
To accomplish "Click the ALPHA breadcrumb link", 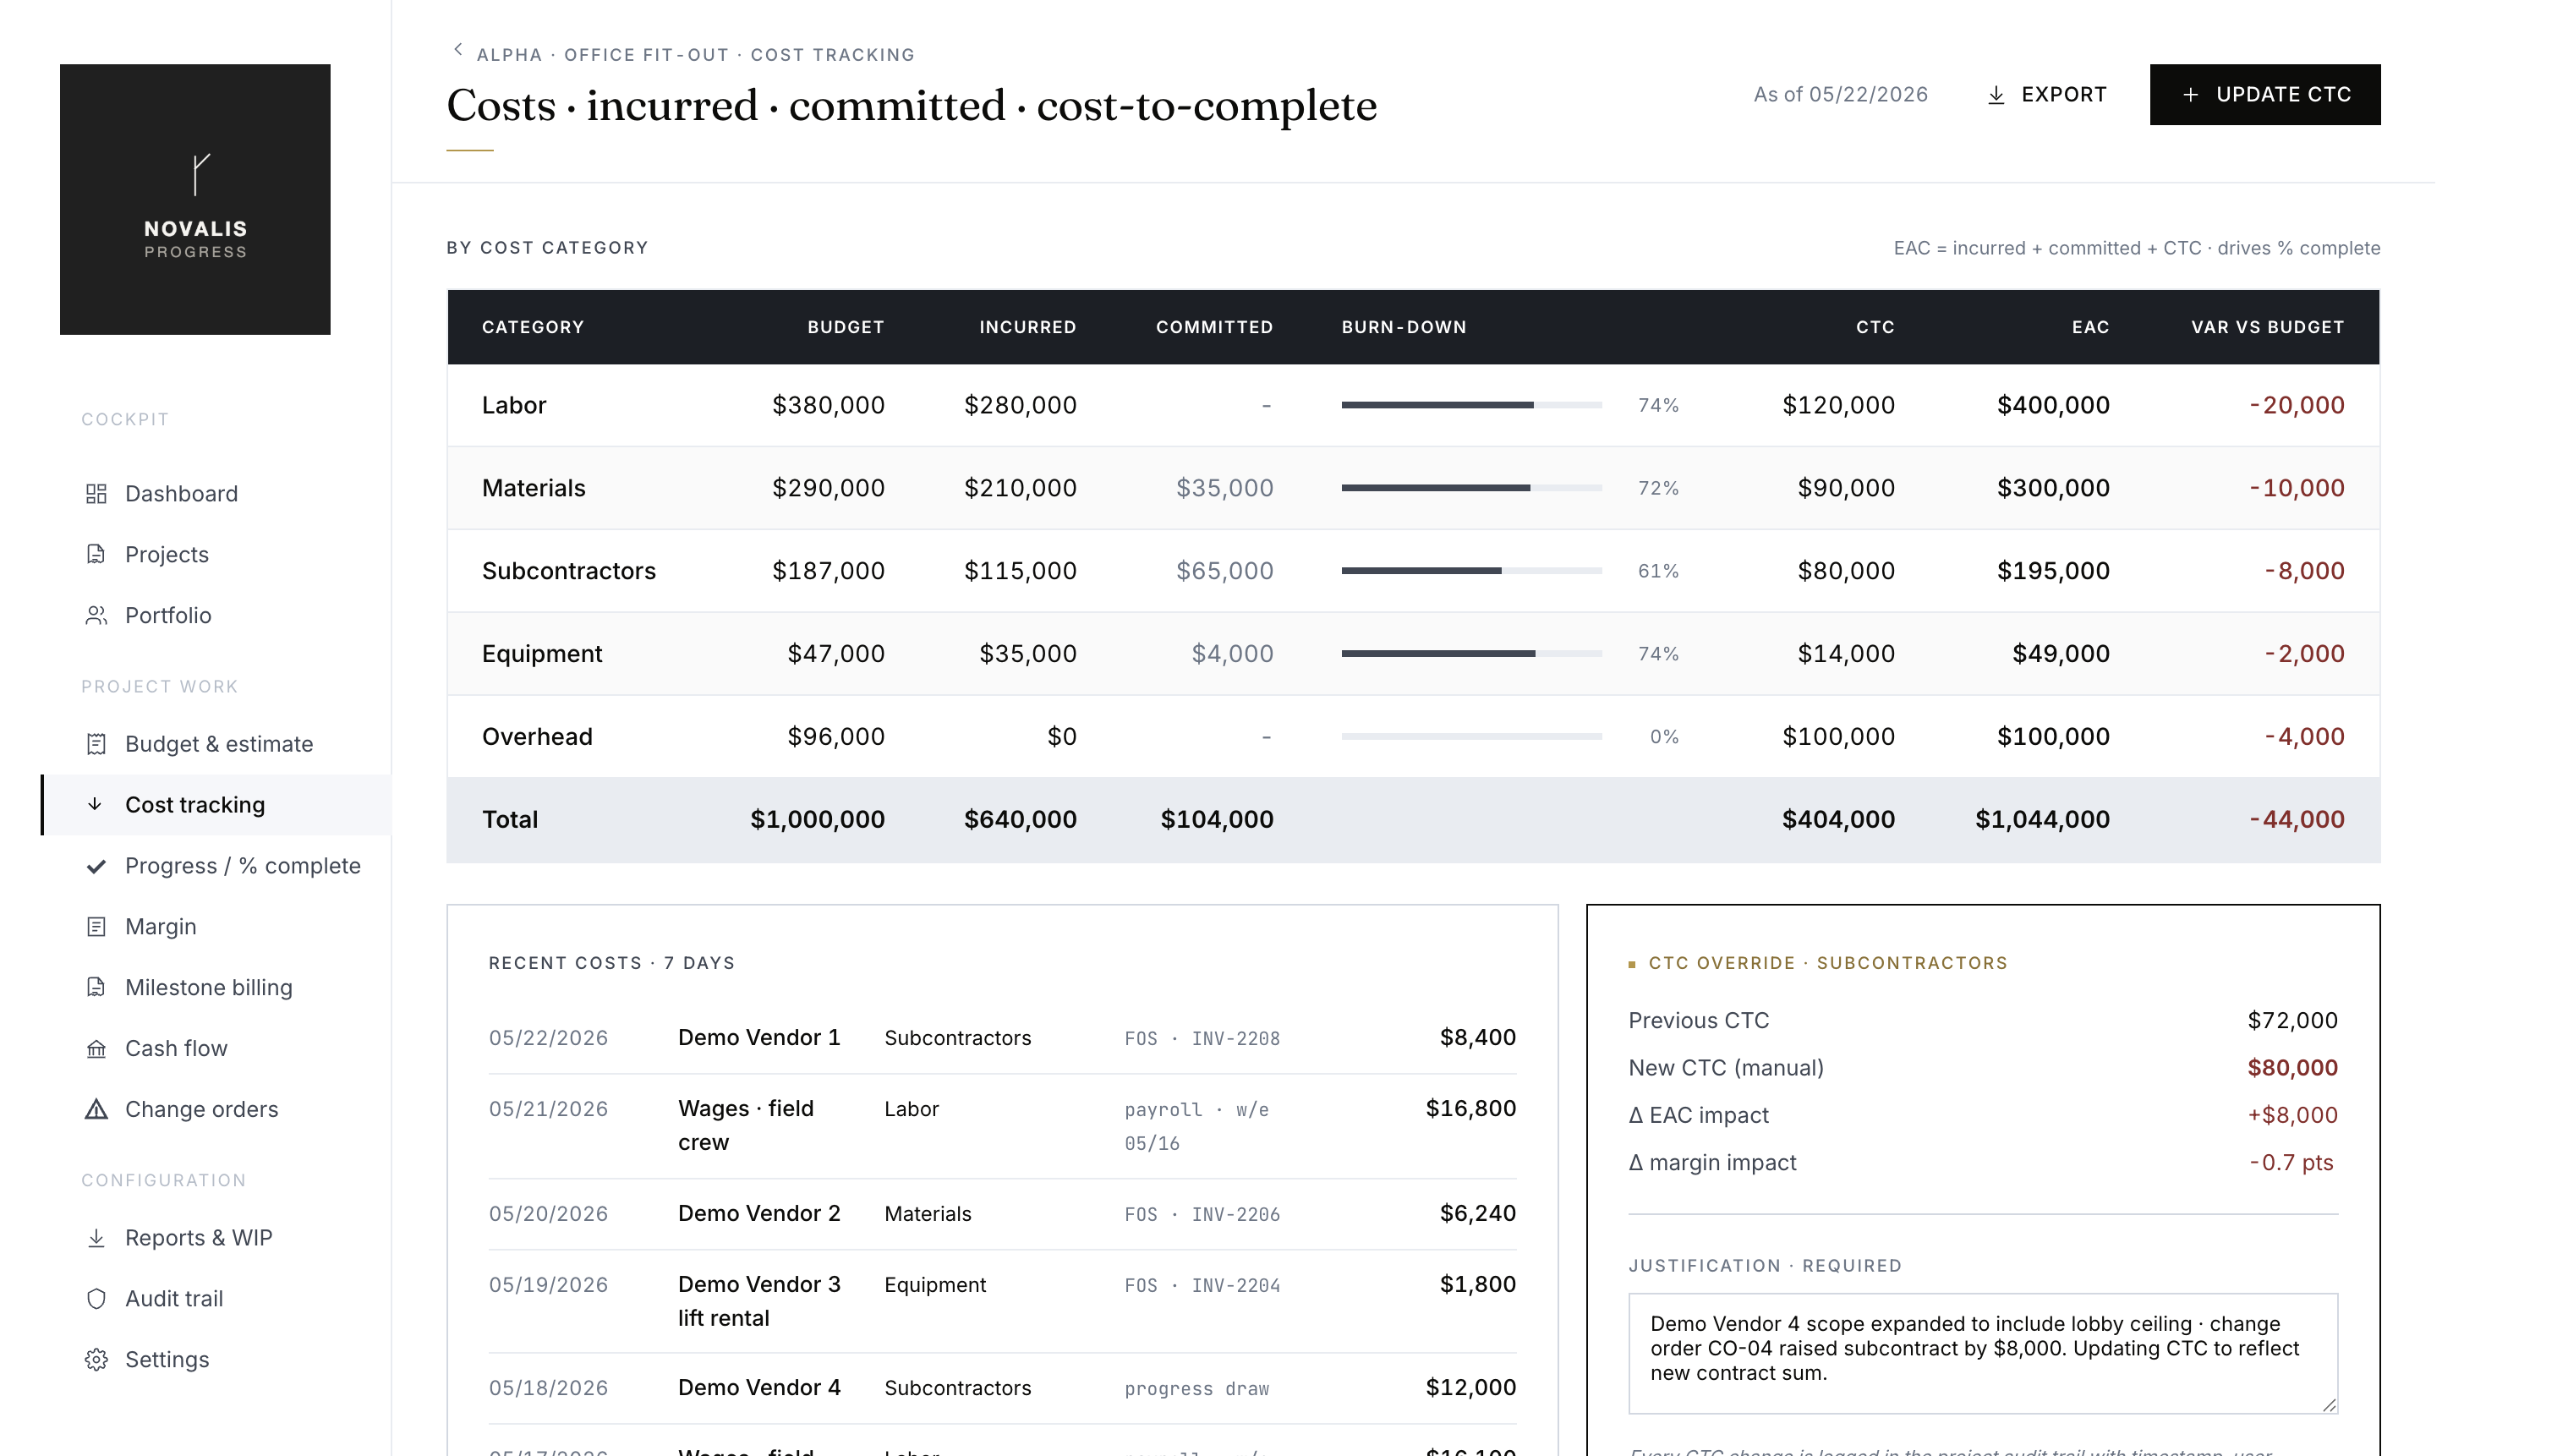I will click(509, 55).
